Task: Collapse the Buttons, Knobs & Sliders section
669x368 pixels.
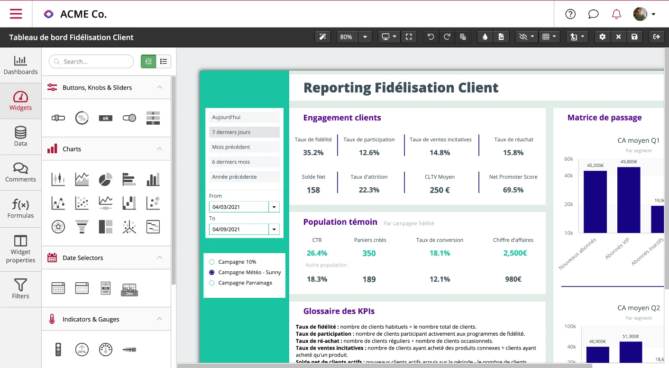Action: (159, 87)
